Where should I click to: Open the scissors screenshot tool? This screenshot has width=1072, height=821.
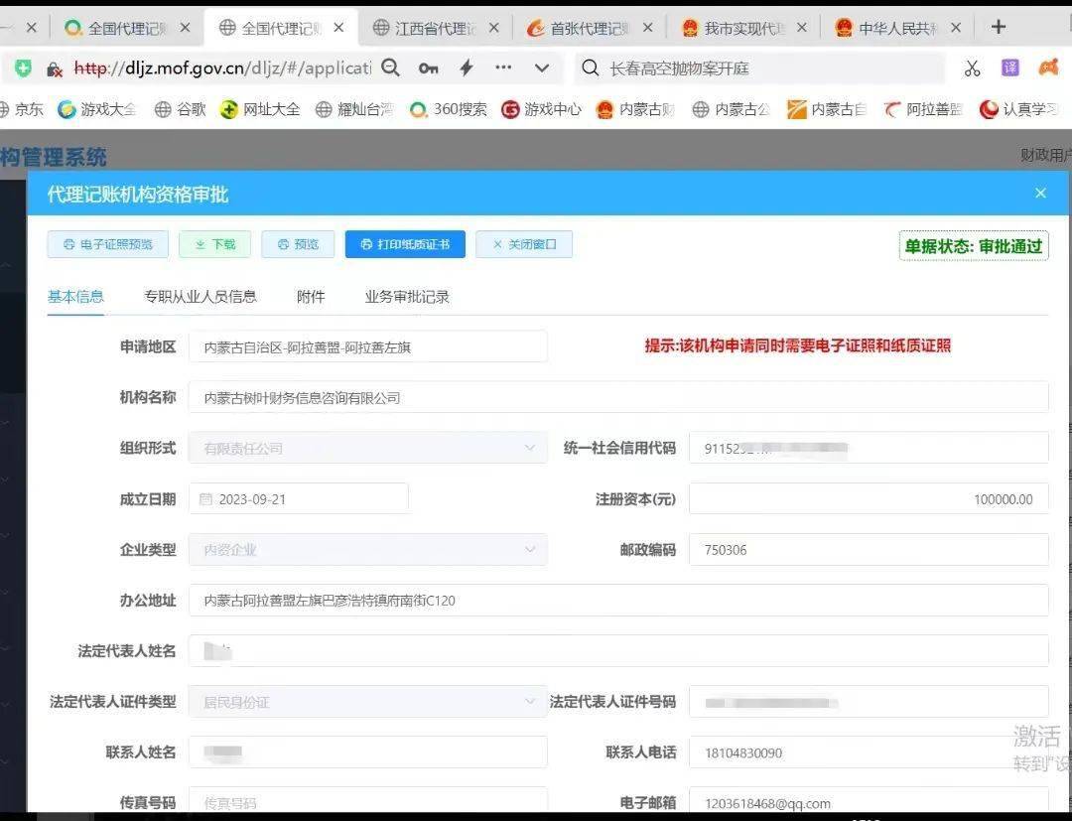click(972, 68)
